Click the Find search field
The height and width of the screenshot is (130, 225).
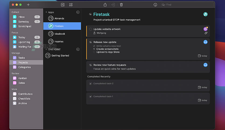187,5
